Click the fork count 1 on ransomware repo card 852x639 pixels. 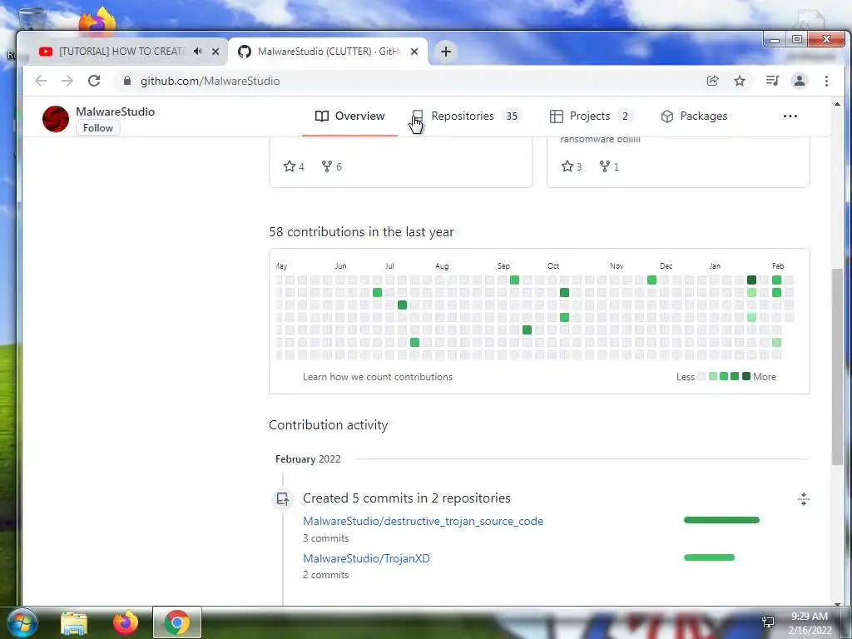tap(609, 166)
